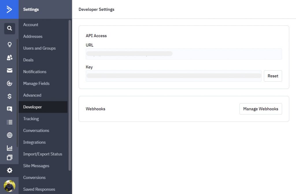
Task: Open the Deals dollar sign icon
Action: (x=10, y=96)
